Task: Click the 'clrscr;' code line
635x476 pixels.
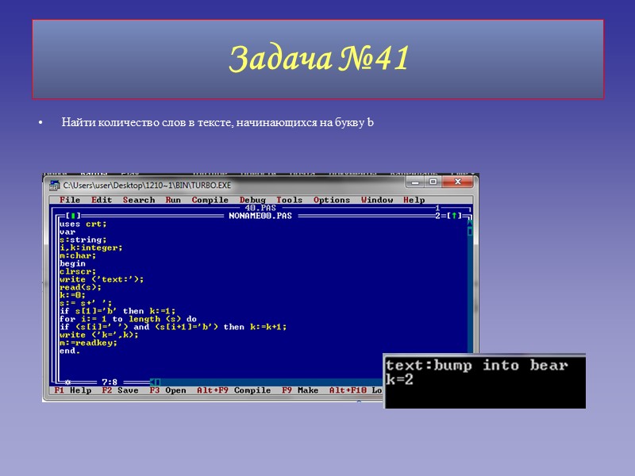Action: 78,271
